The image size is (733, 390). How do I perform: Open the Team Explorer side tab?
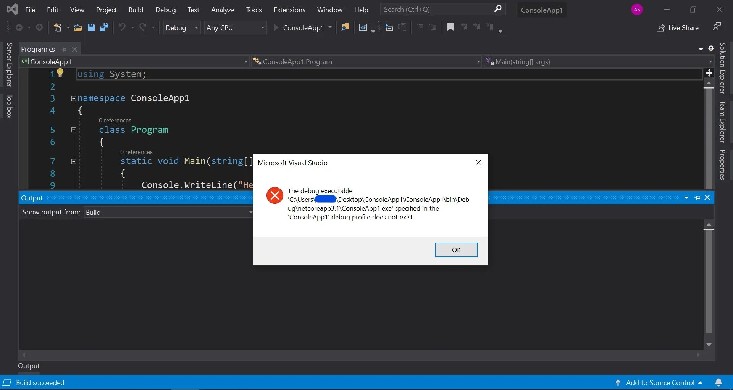point(723,122)
